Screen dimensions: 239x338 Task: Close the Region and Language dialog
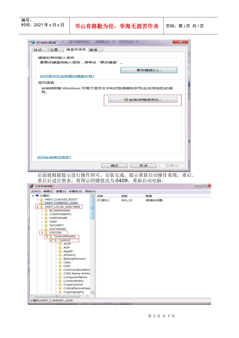point(180,42)
